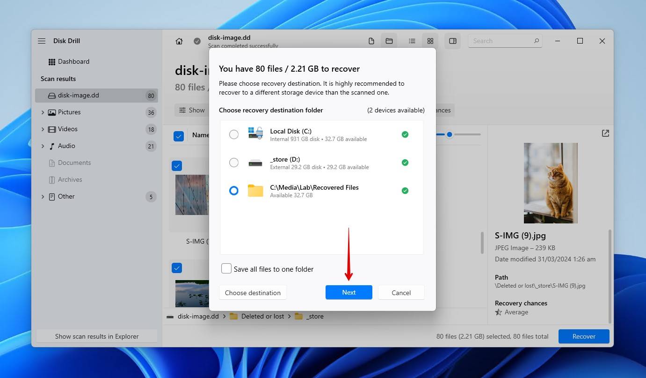Click green checkmark for Recovered Files folder
Viewport: 646px width, 378px height.
(405, 191)
